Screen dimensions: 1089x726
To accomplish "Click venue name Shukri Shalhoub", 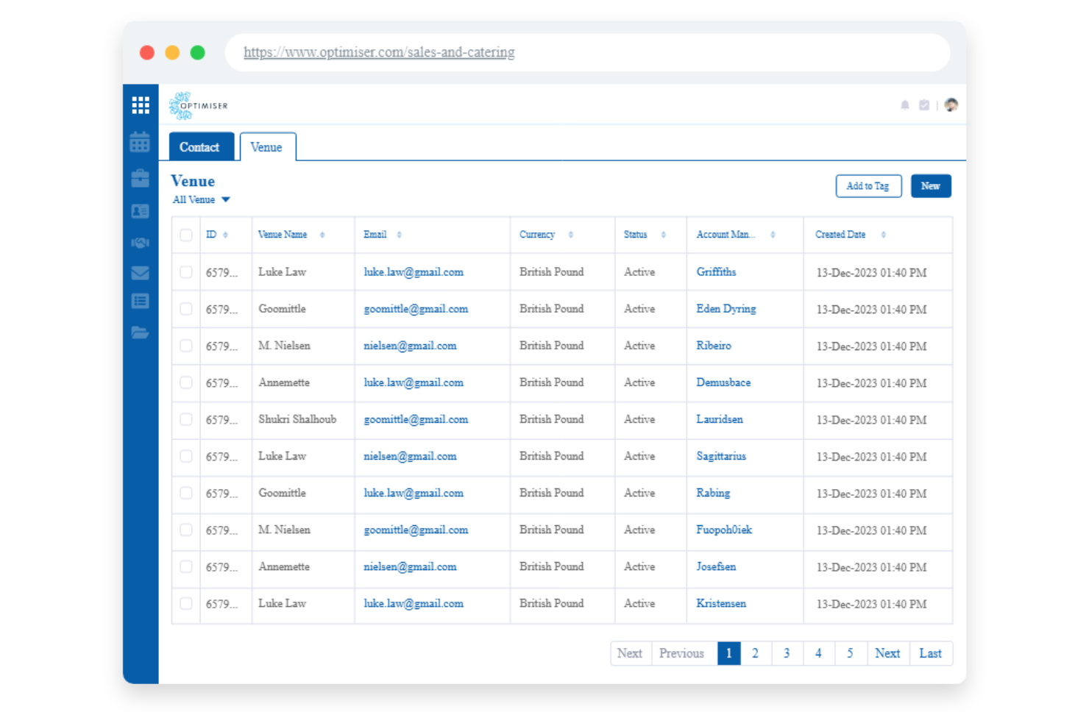I will coord(297,419).
